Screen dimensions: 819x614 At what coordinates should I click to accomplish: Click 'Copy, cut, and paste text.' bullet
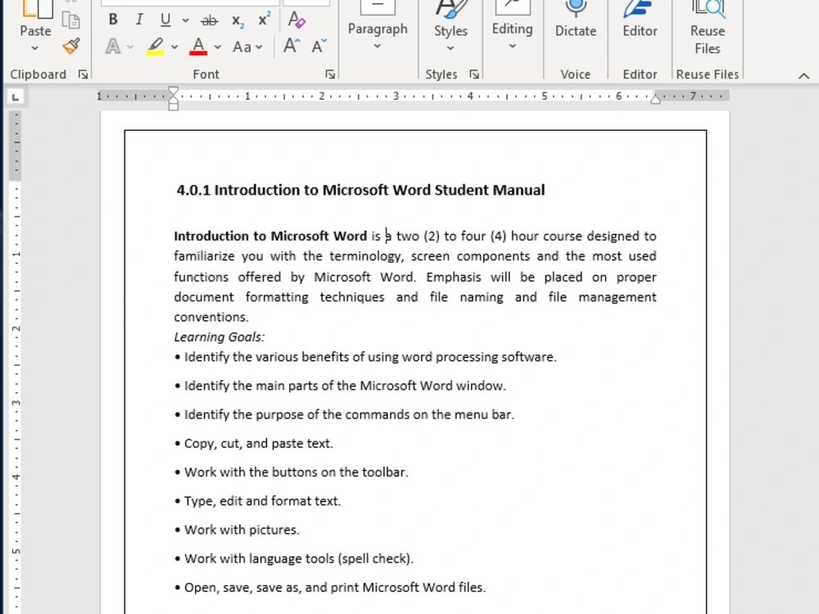pyautogui.click(x=253, y=443)
